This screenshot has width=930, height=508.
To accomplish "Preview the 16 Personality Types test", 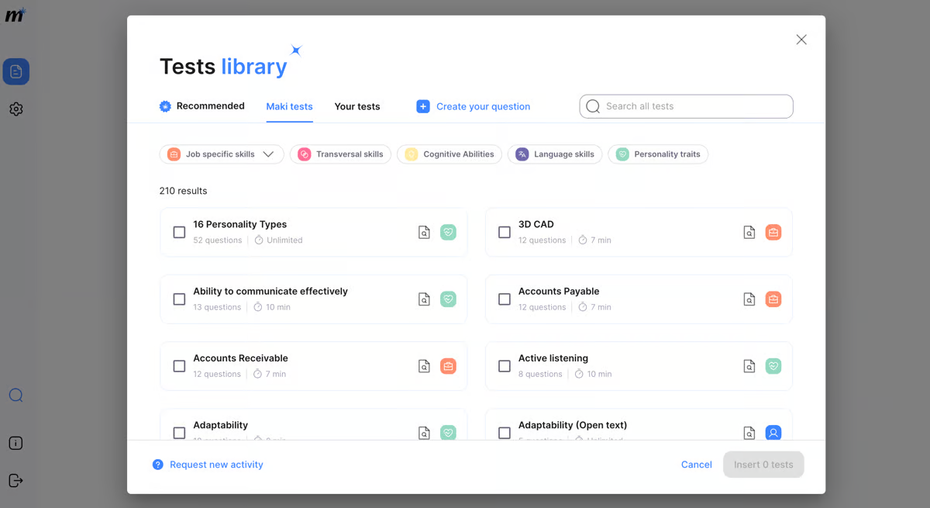I will click(424, 233).
